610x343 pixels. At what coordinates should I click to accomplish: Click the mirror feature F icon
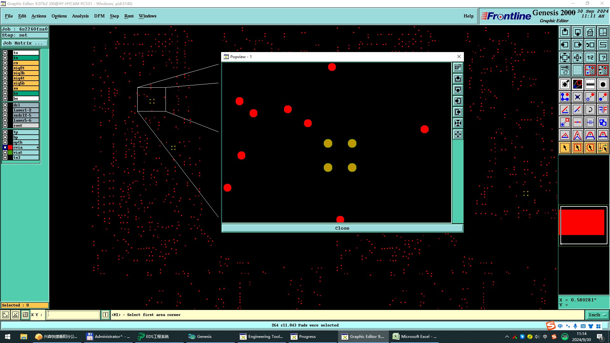[x=603, y=110]
